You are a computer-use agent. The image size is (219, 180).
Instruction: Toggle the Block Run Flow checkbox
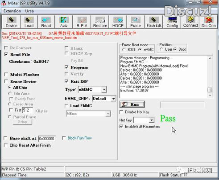[x=64, y=138]
